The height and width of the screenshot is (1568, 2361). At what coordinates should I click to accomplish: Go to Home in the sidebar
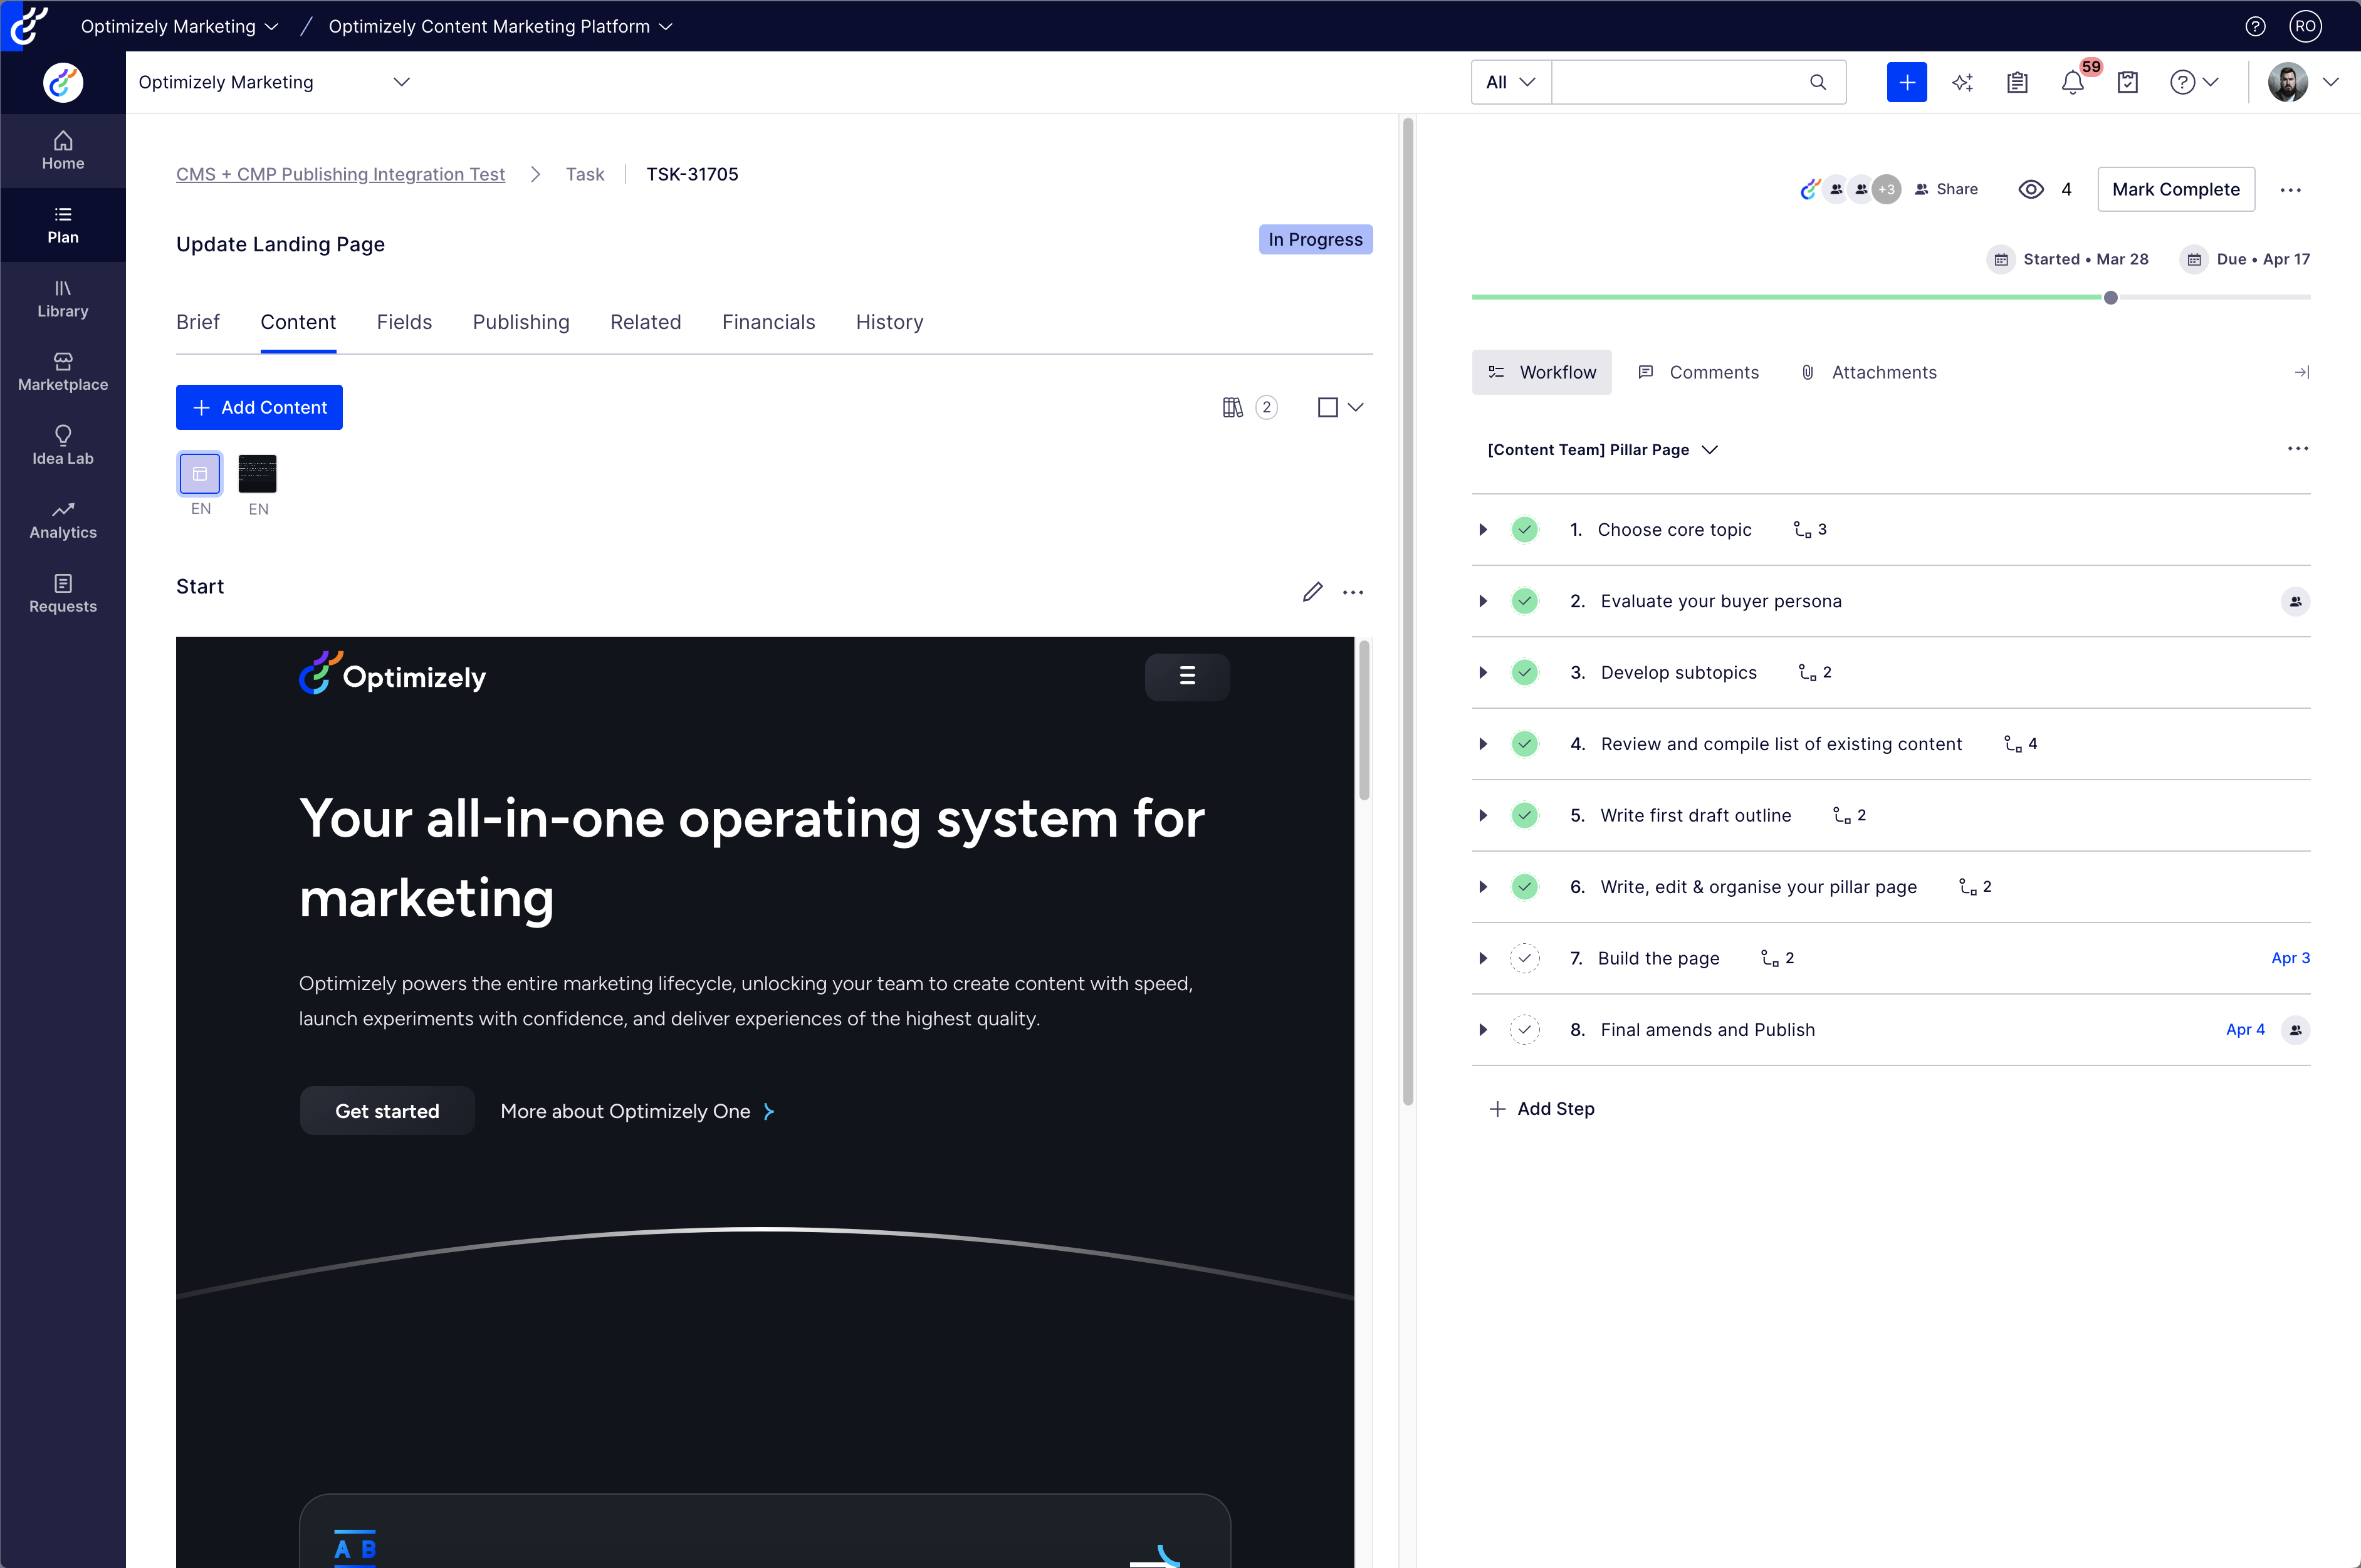(63, 151)
